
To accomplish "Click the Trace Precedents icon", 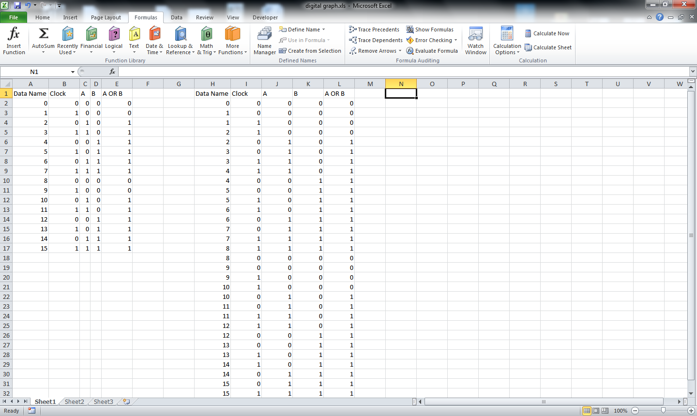I will pos(374,29).
